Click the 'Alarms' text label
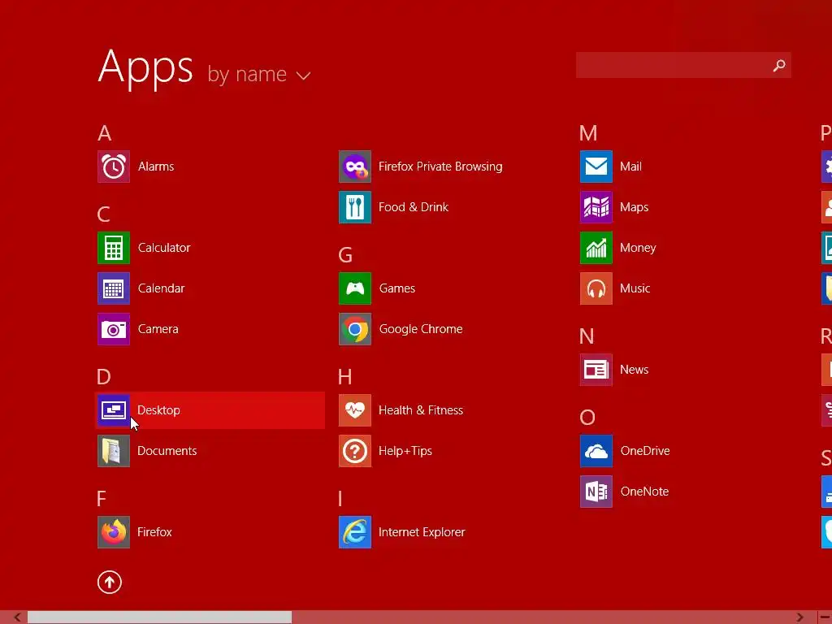The height and width of the screenshot is (624, 832). click(156, 167)
